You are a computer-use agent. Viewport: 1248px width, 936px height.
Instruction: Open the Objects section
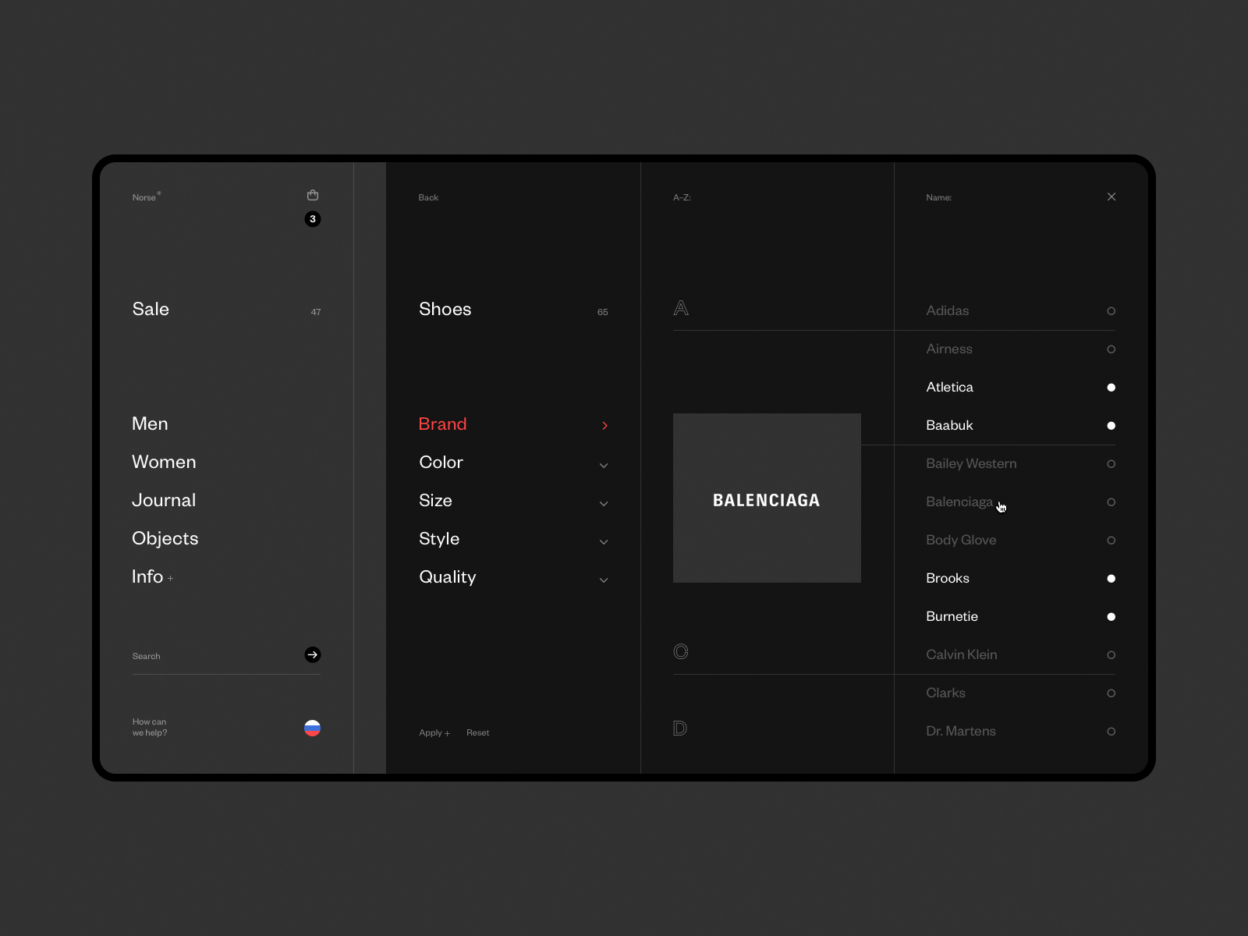(165, 538)
